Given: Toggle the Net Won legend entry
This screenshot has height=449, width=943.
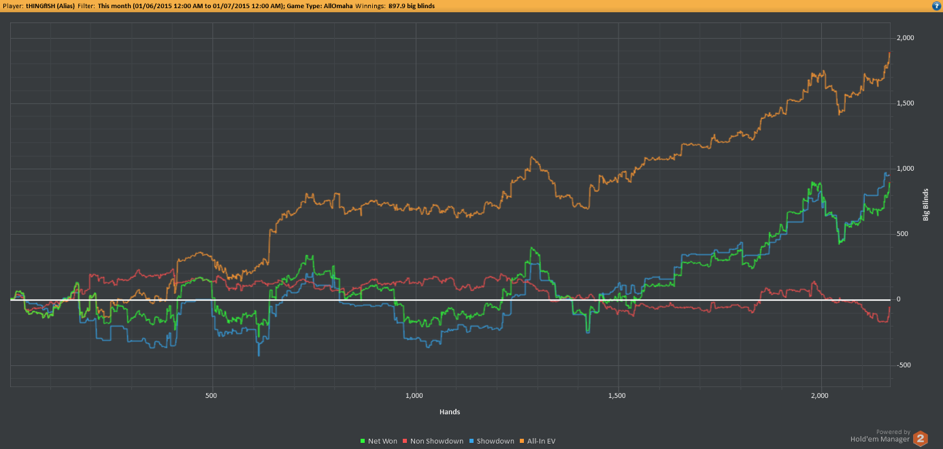Looking at the screenshot, I should click(x=378, y=442).
